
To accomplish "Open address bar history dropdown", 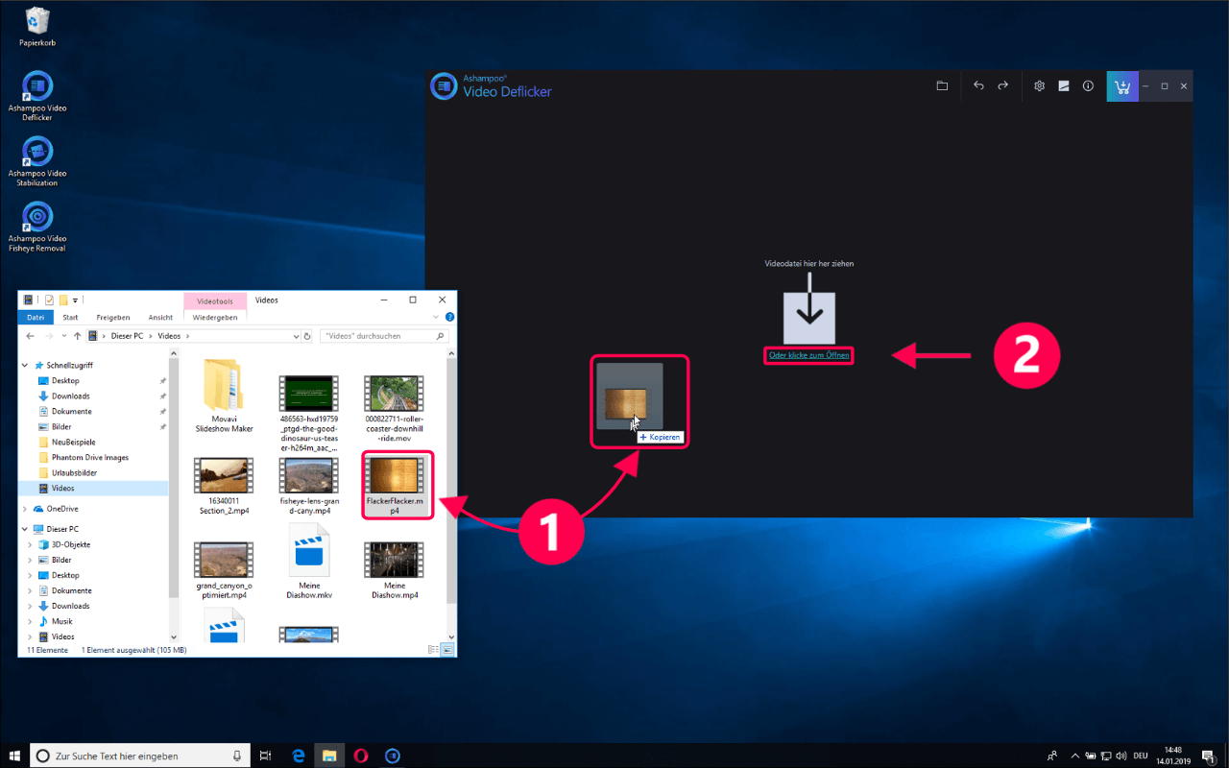I will pyautogui.click(x=296, y=337).
